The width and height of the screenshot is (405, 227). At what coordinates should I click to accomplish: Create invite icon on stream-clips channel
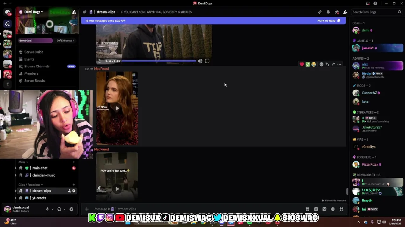click(69, 191)
